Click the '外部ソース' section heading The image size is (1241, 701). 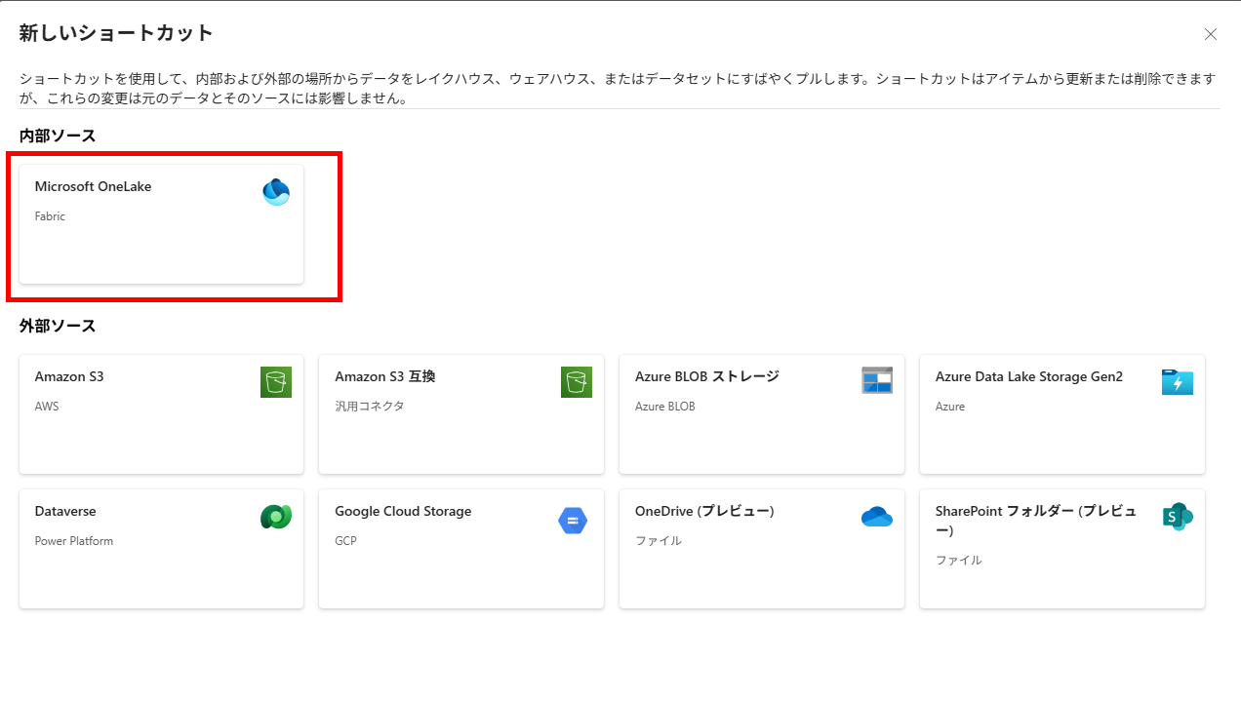coord(58,326)
